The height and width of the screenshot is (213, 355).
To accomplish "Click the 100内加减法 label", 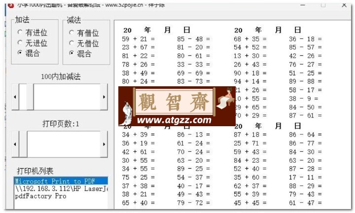I will [61, 76].
